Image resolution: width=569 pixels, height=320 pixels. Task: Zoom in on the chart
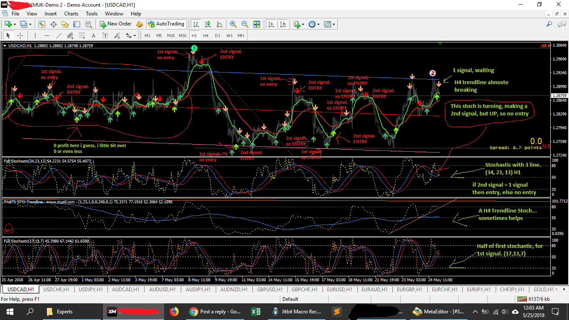pyautogui.click(x=233, y=24)
